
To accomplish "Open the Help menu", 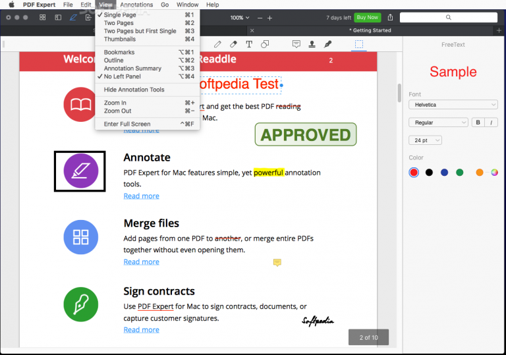I will (212, 5).
